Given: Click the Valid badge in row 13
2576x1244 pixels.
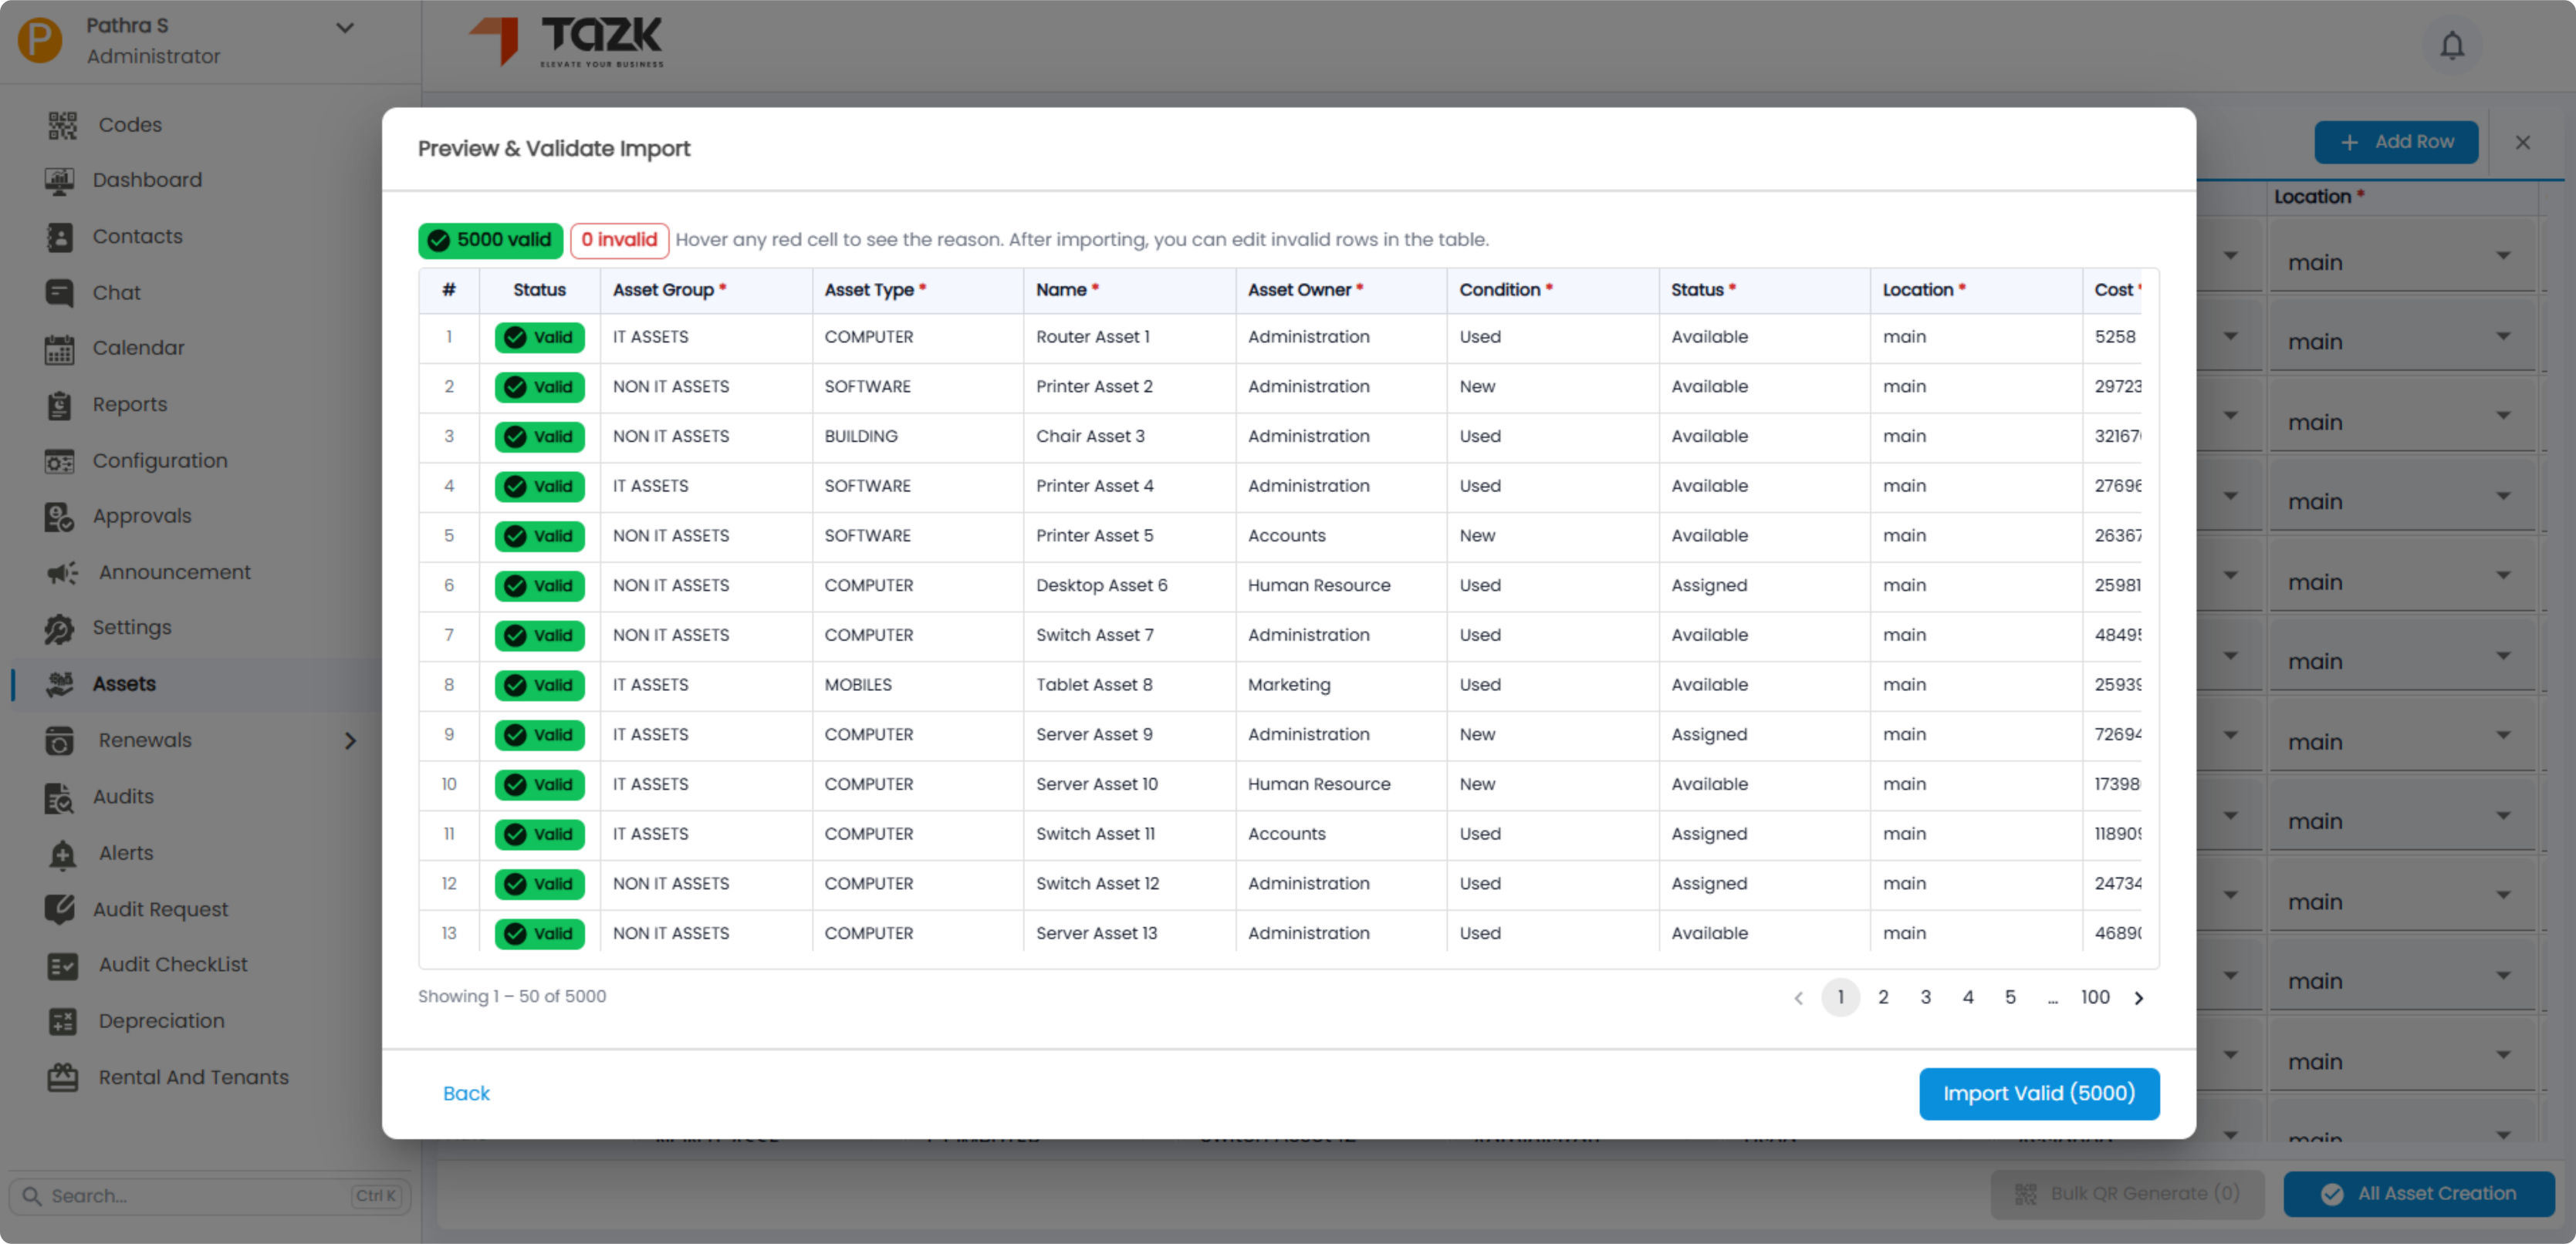Looking at the screenshot, I should click(539, 933).
